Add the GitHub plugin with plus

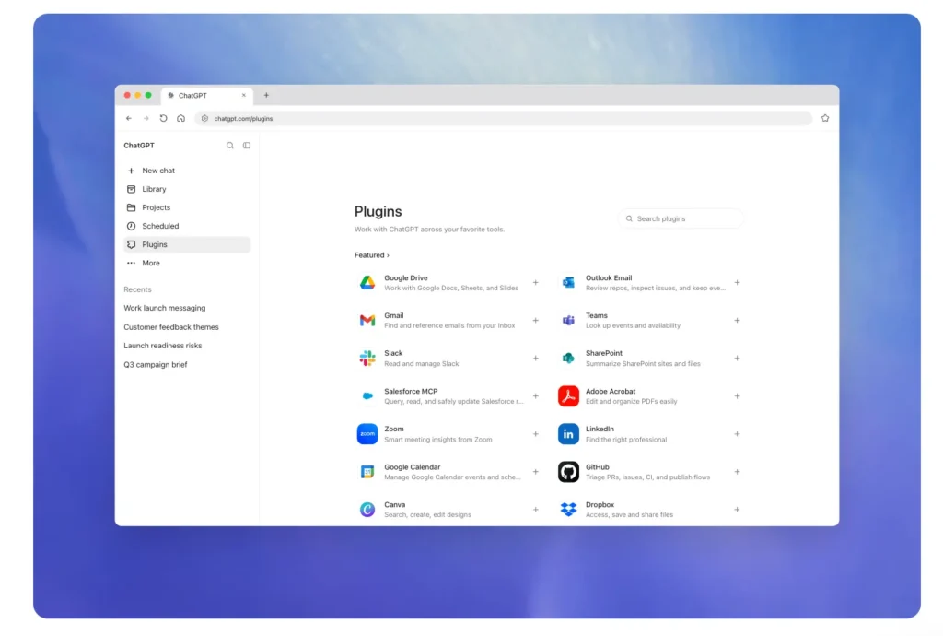pyautogui.click(x=737, y=472)
